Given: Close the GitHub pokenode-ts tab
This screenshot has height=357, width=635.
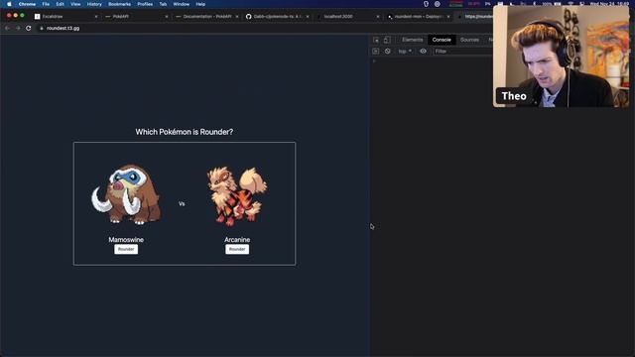Looking at the screenshot, I should [x=308, y=17].
